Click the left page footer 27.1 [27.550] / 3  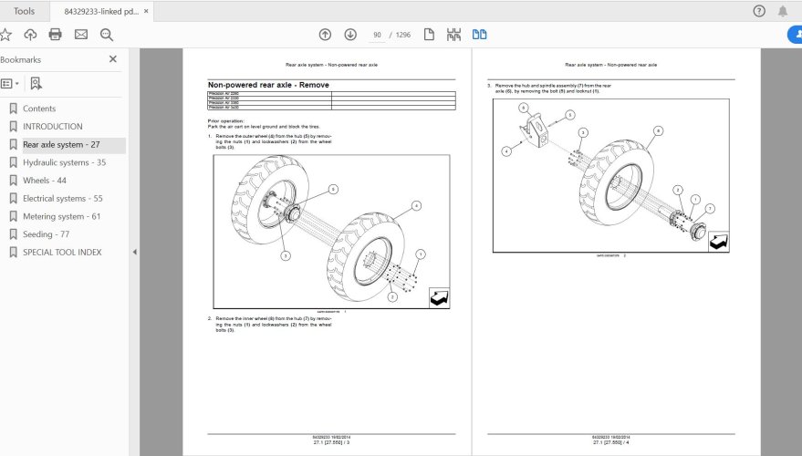click(331, 442)
